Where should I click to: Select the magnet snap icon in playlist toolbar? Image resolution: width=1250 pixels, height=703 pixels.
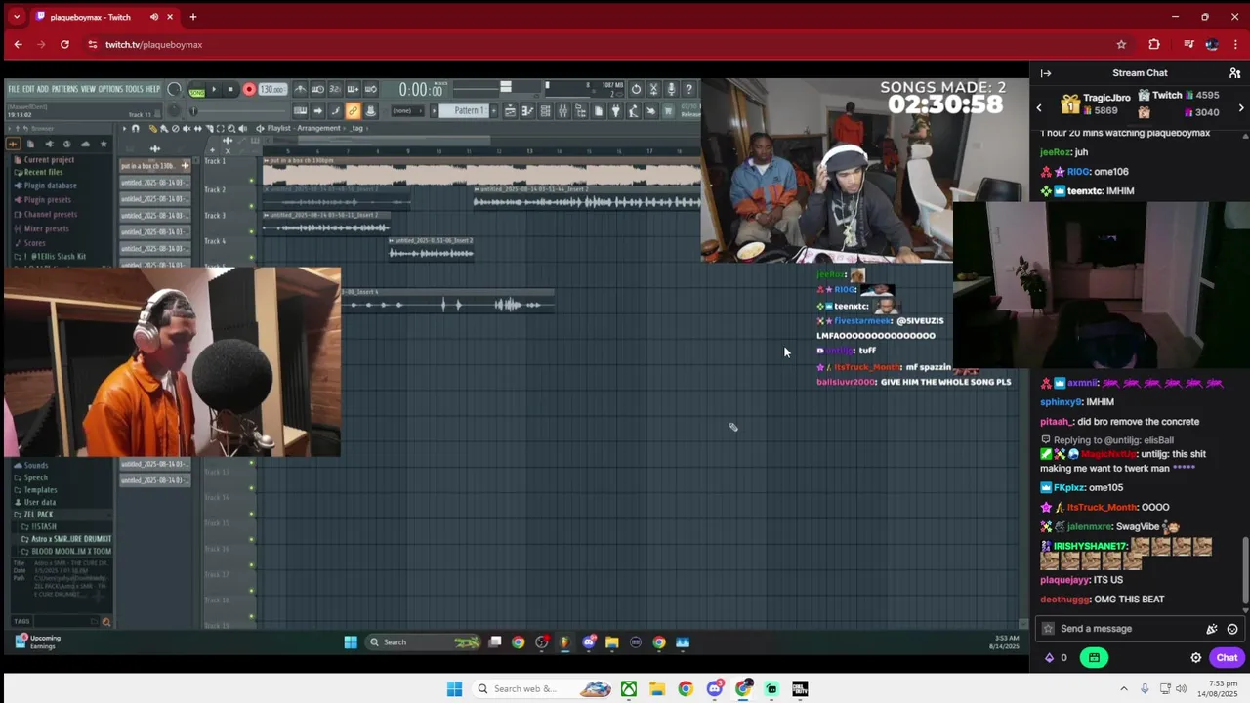[x=136, y=128]
